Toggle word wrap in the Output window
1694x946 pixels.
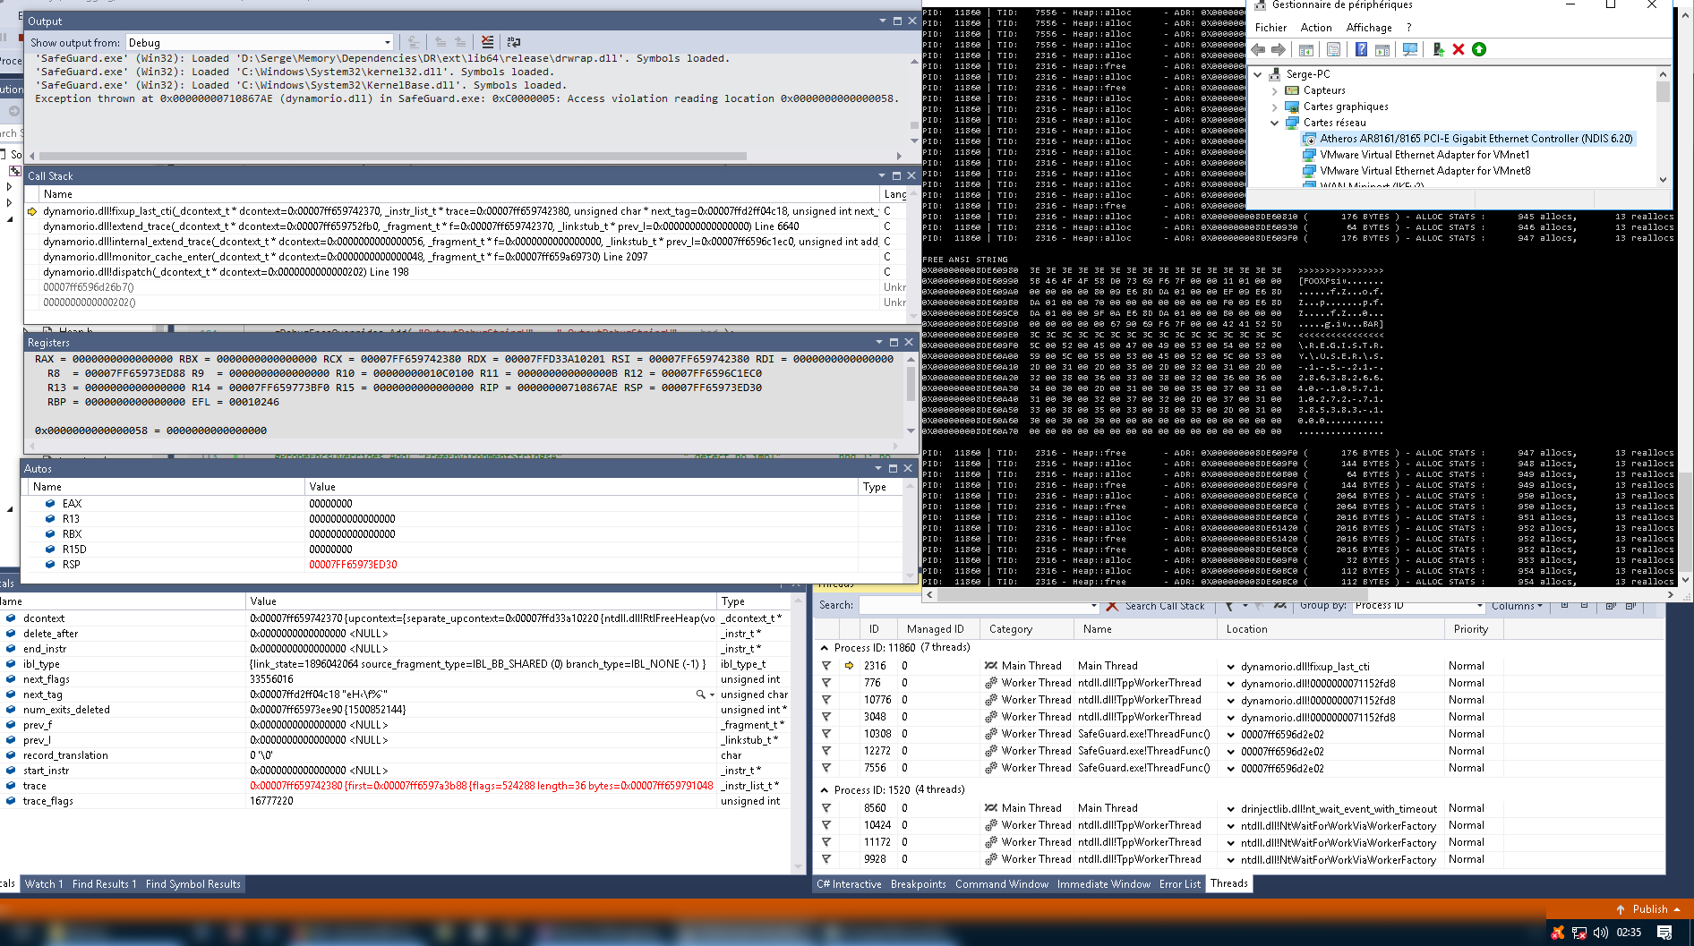point(512,41)
